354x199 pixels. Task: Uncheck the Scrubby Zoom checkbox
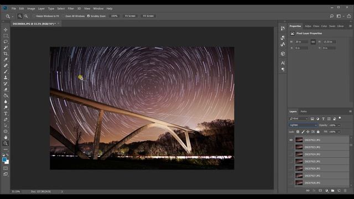[88, 16]
